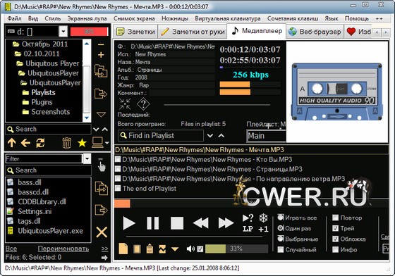The width and height of the screenshot is (395, 276).
Task: Click the collapse arrows icon under Коммент
Action: 125,103
